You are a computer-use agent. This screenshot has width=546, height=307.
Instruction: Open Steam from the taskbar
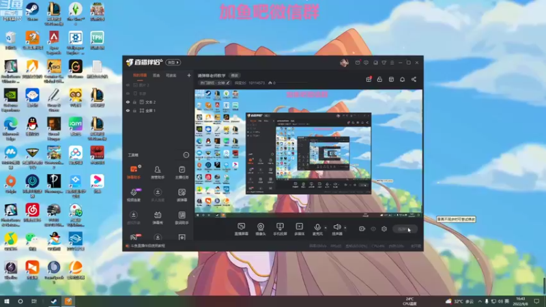point(54,301)
